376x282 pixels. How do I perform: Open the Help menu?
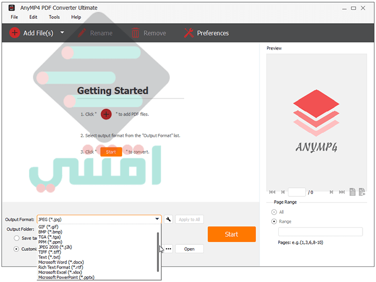(x=76, y=17)
